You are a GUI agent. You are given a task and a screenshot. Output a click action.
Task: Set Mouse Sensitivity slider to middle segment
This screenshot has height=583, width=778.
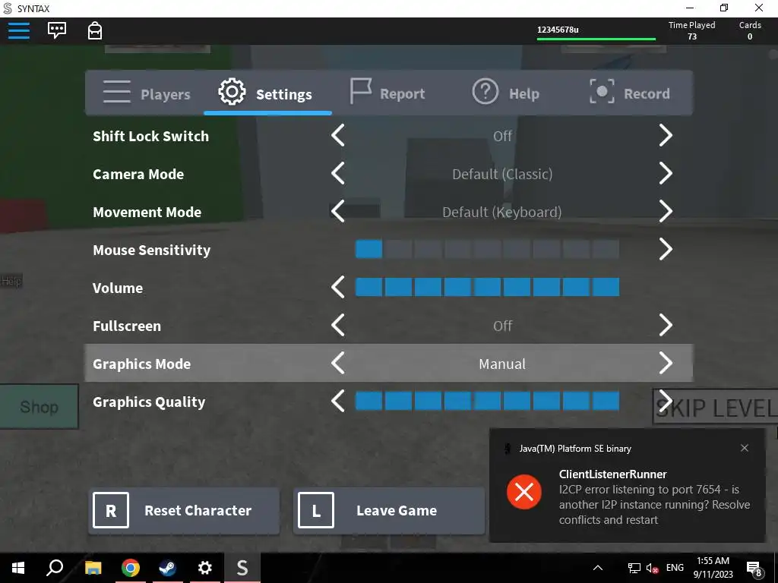pyautogui.click(x=487, y=249)
